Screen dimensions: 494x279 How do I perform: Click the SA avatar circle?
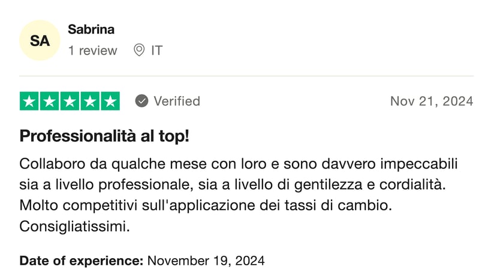coord(40,41)
